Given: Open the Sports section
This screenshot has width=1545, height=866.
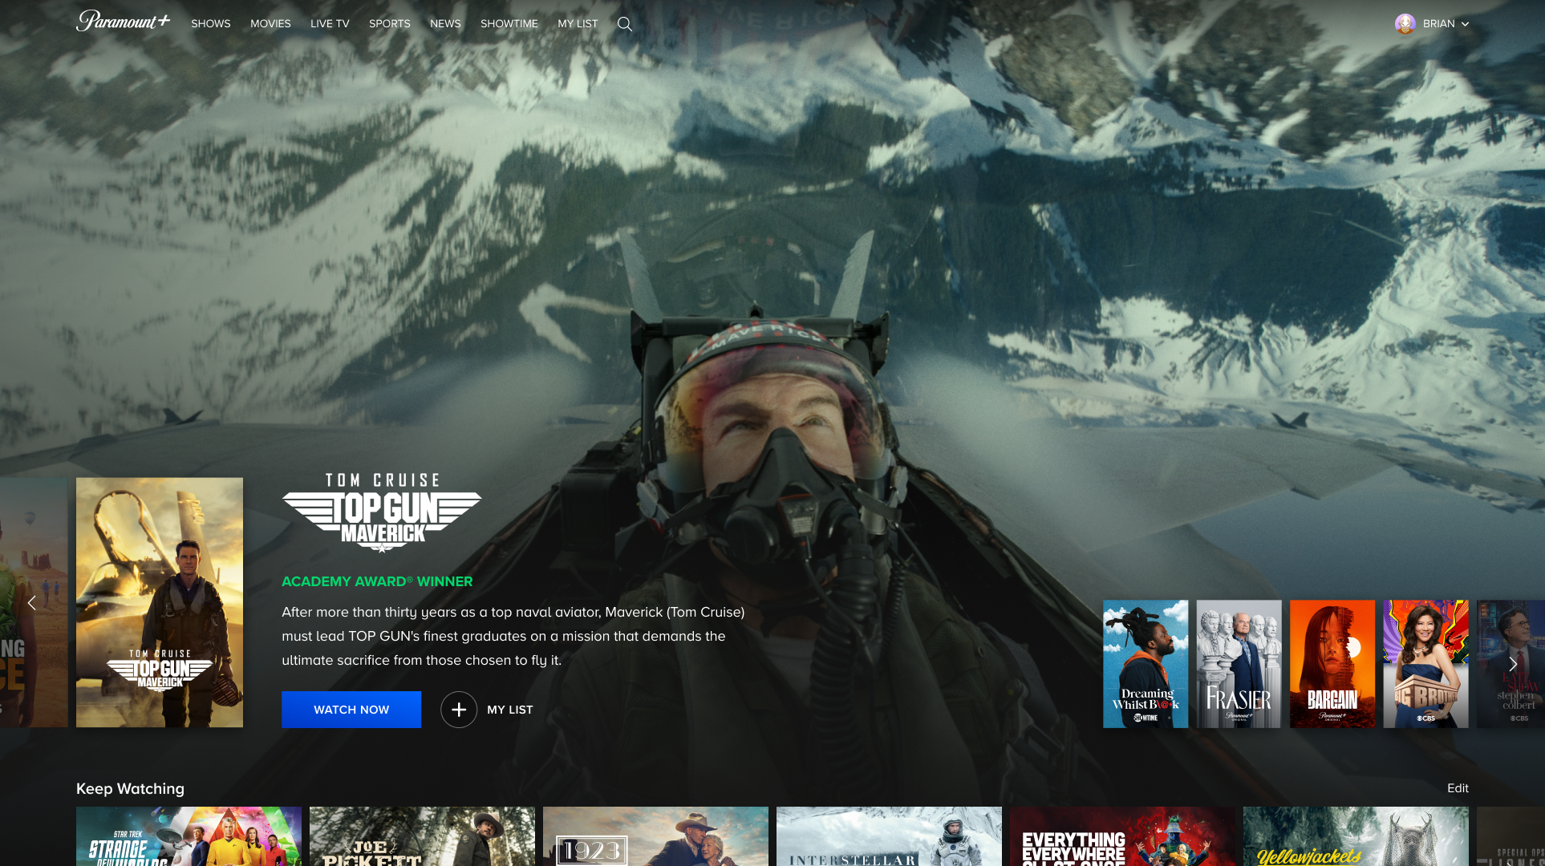Looking at the screenshot, I should tap(389, 24).
